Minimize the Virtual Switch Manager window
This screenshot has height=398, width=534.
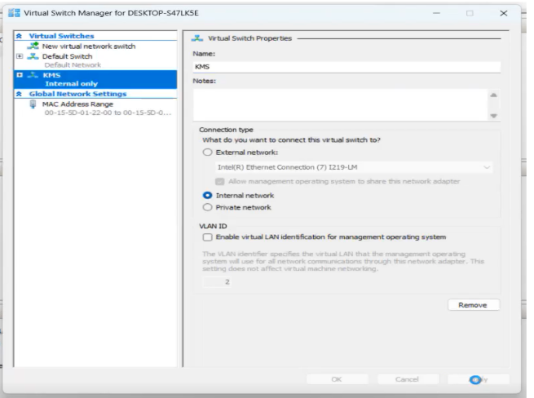tap(437, 13)
